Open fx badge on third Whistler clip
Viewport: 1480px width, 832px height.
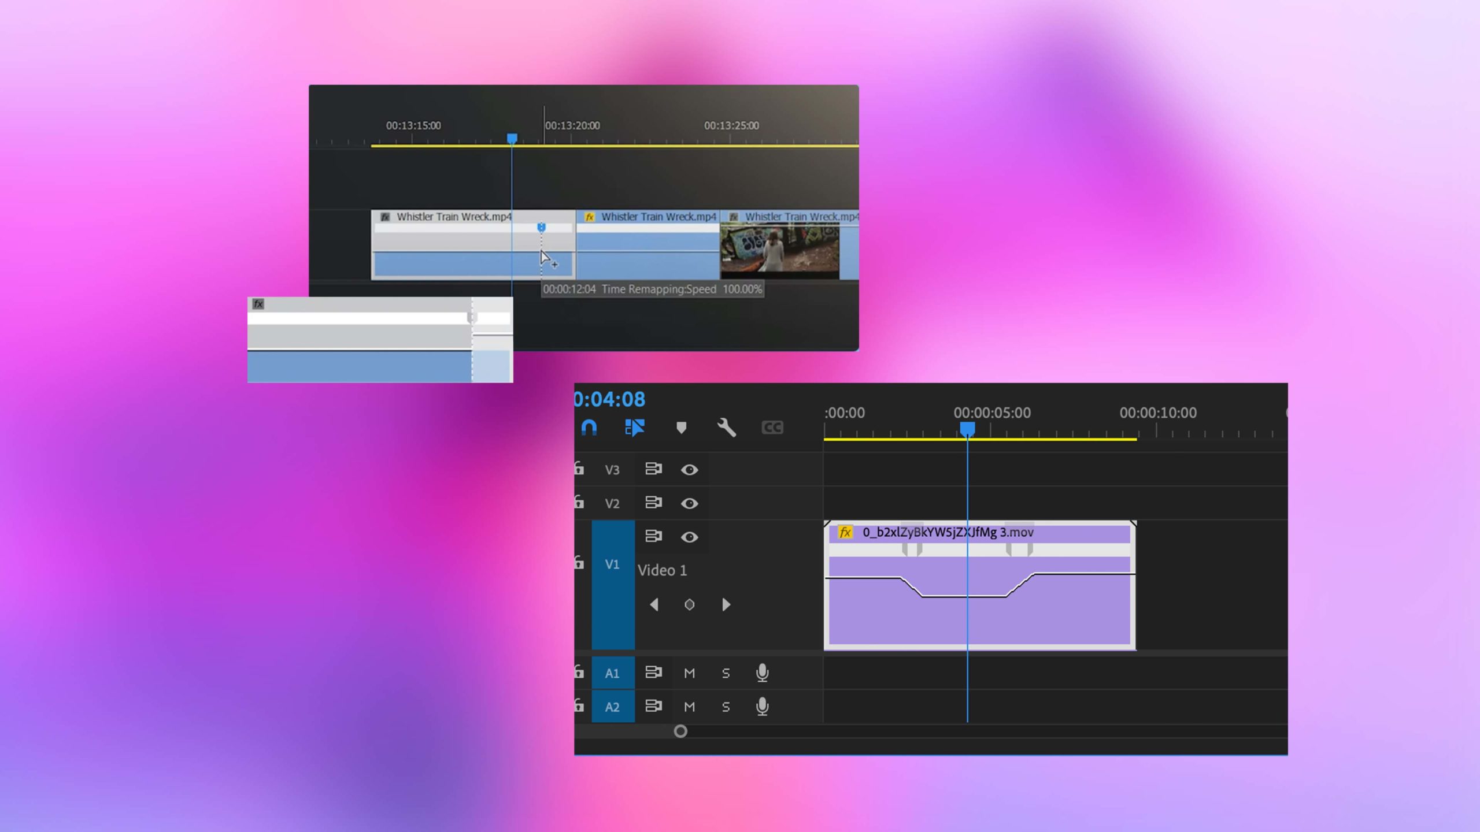coord(733,217)
